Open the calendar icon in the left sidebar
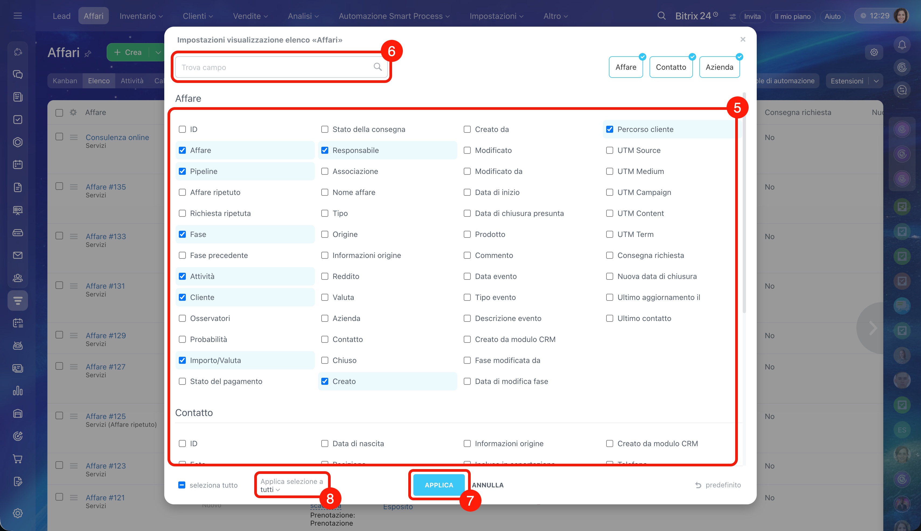The width and height of the screenshot is (921, 531). (18, 165)
